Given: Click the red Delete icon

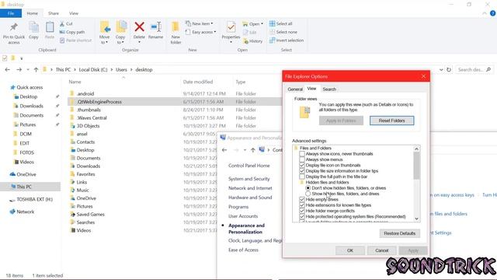Looking at the screenshot, I should coord(139,26).
